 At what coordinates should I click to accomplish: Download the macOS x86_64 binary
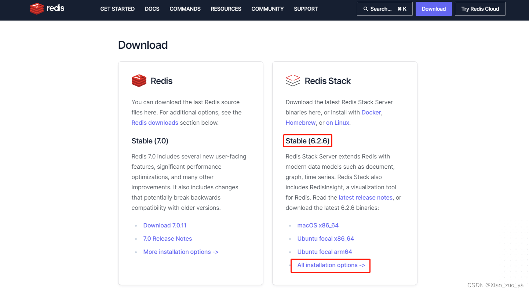(x=318, y=225)
